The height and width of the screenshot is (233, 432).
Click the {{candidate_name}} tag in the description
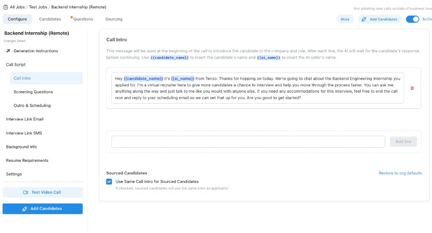coord(170,57)
